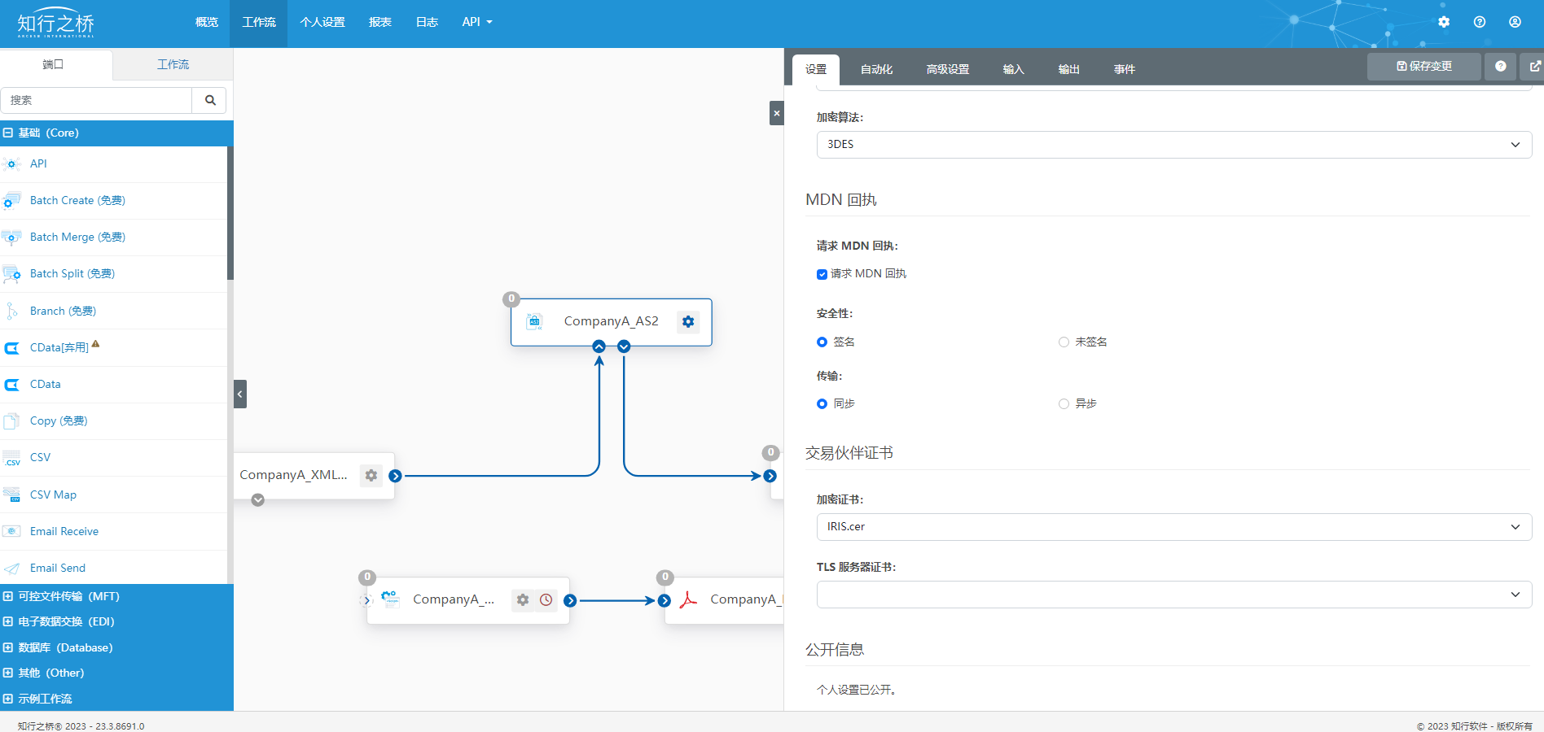Switch to the 高级设置 tab
1544x732 pixels.
coord(947,70)
